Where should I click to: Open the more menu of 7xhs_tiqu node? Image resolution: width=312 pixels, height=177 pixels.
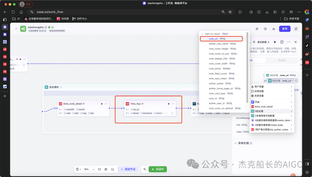[x=173, y=104]
